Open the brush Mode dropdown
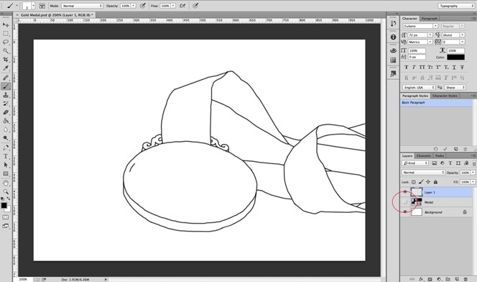Image resolution: width=477 pixels, height=282 pixels. [82, 6]
